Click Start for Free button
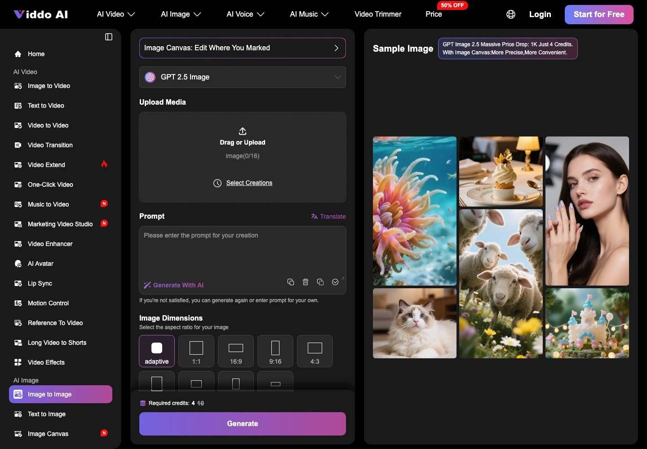Viewport: 647px width, 449px height. (599, 14)
